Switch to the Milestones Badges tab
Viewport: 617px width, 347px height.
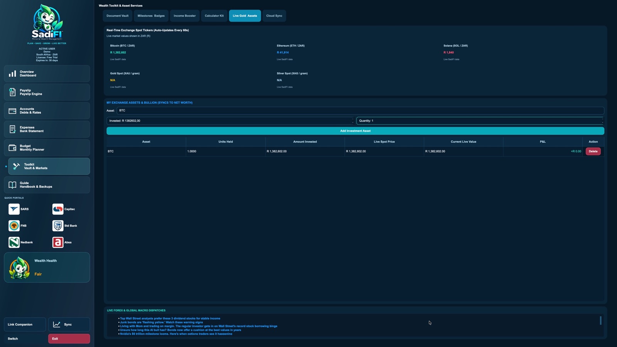click(151, 16)
